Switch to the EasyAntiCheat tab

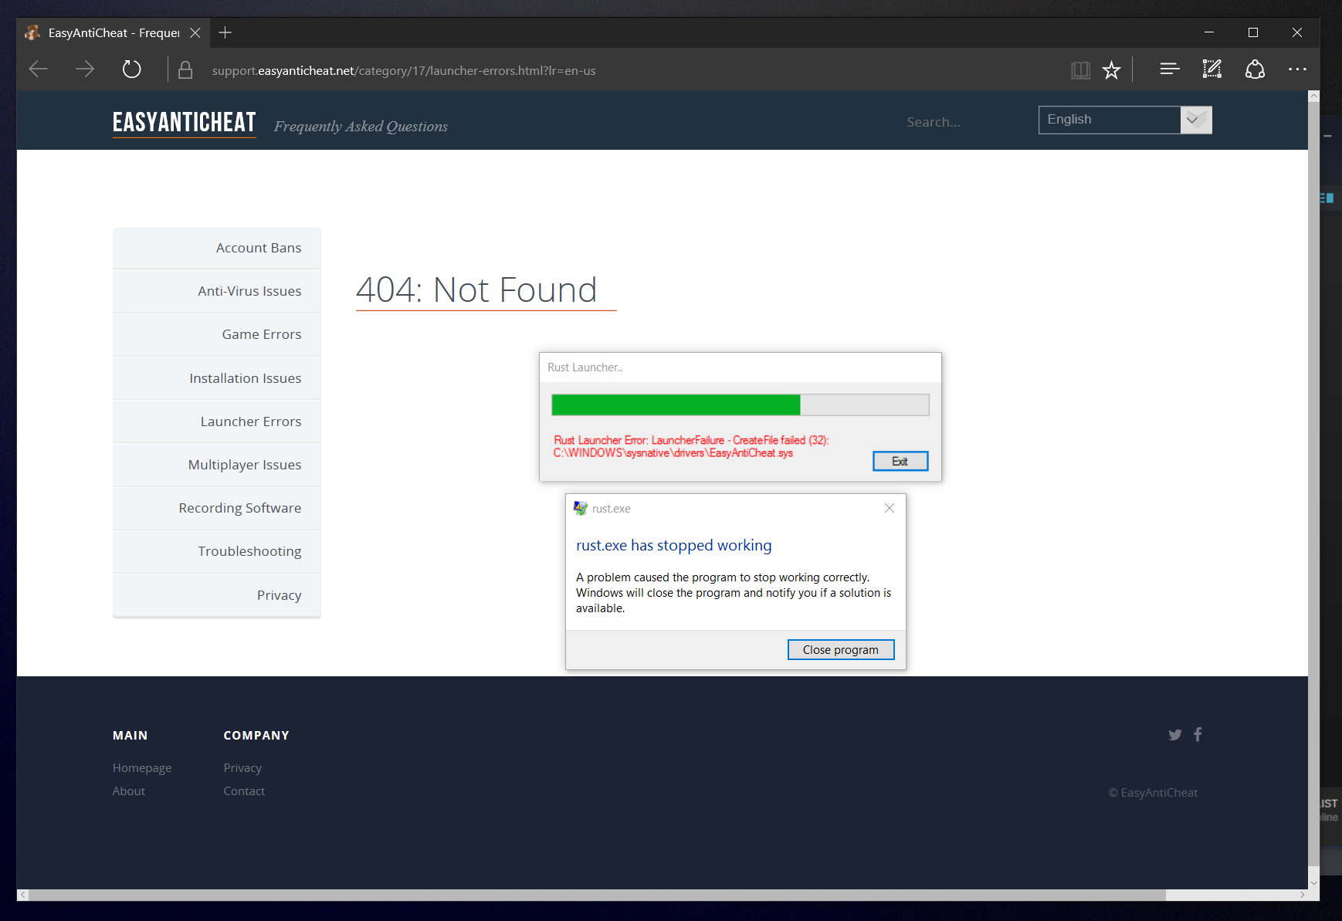[114, 32]
